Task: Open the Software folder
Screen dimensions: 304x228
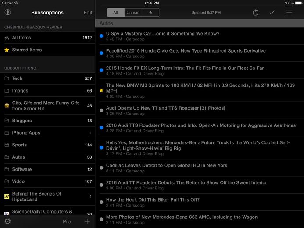Action: click(x=47, y=169)
